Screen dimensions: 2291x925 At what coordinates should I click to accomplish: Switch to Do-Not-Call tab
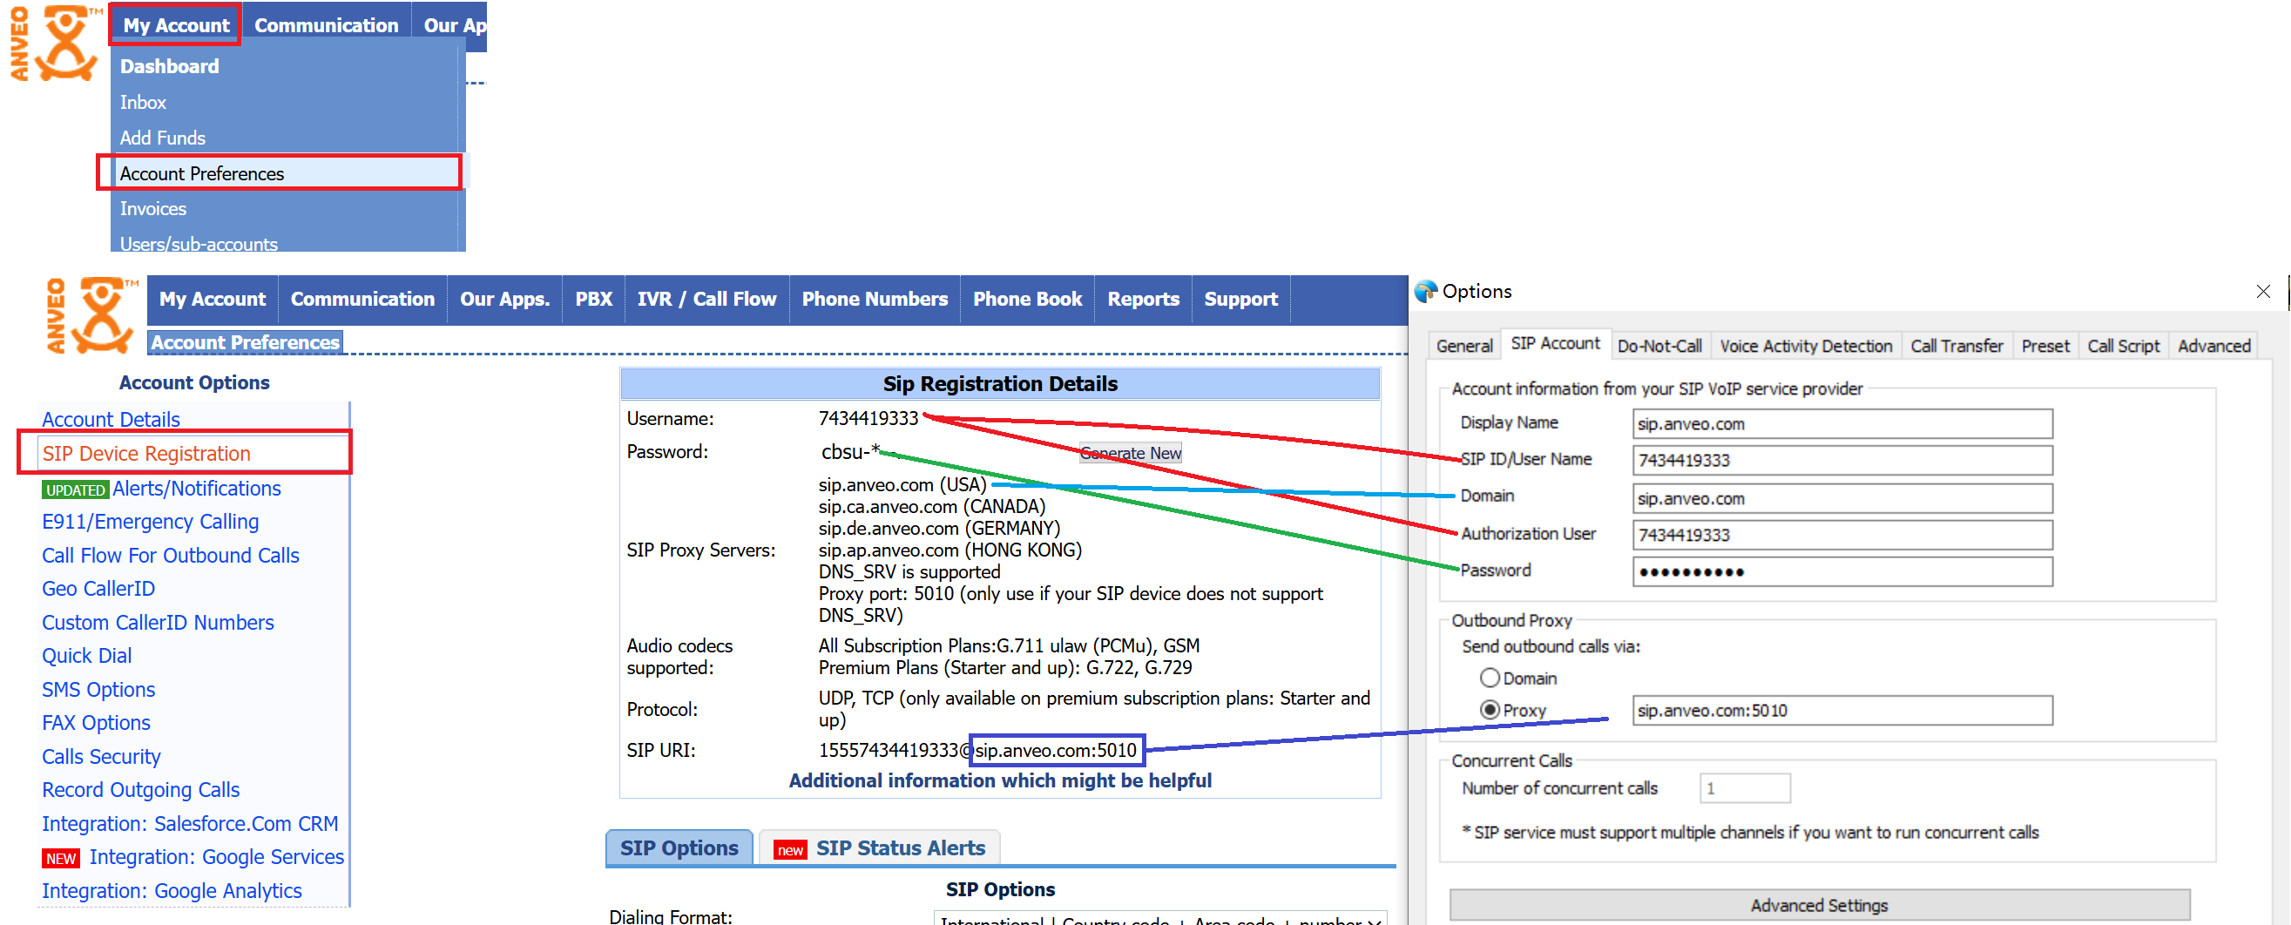tap(1659, 346)
